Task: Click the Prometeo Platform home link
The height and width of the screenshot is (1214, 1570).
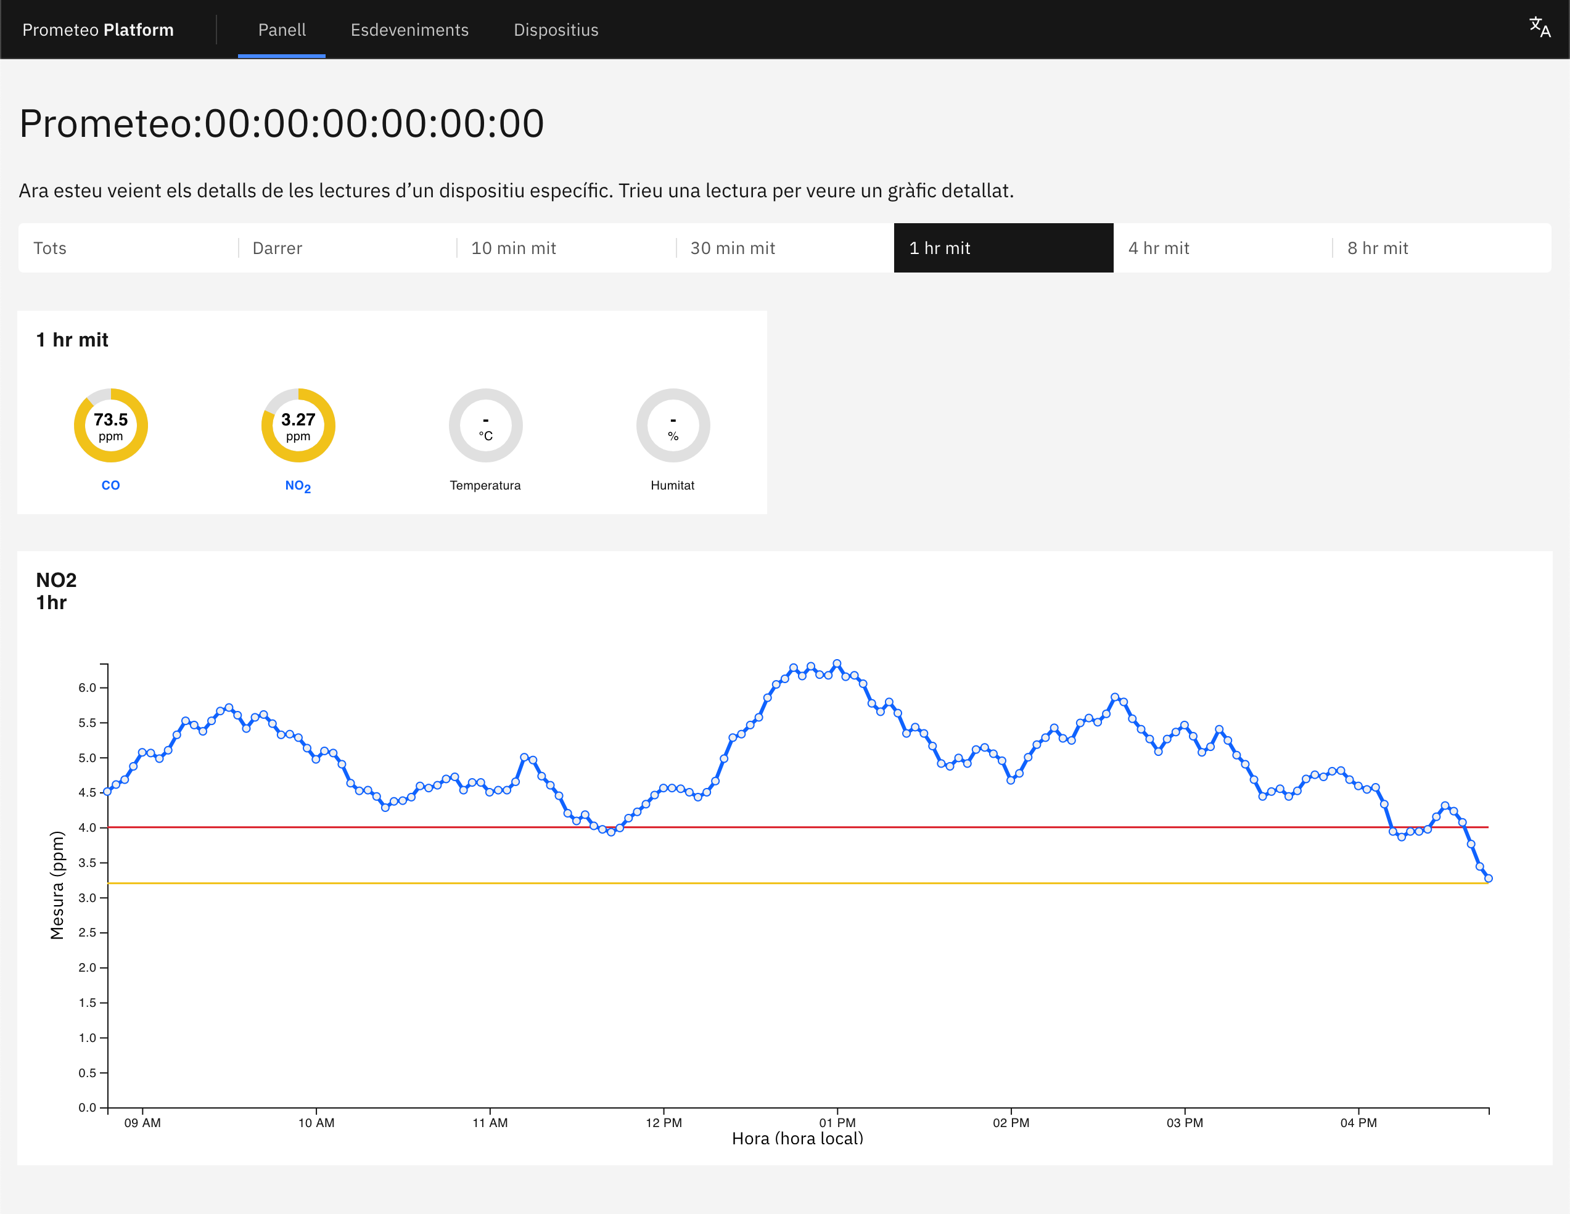Action: point(98,30)
